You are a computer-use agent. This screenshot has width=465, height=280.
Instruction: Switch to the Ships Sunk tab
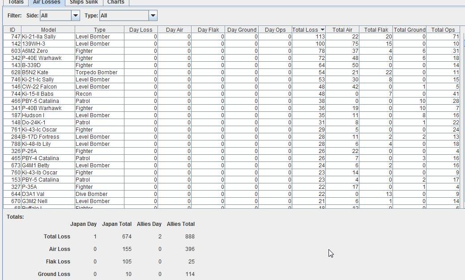84,2
